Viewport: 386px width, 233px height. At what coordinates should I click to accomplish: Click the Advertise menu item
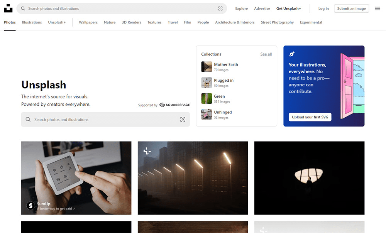262,8
